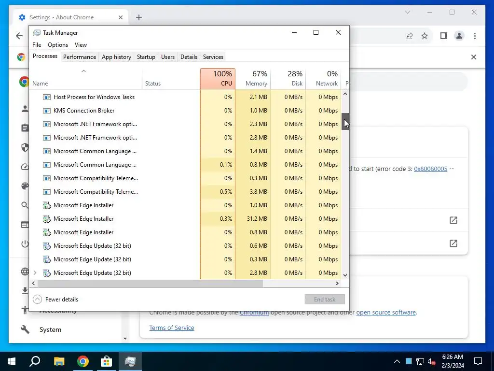This screenshot has width=494, height=371.
Task: Dismiss Chrome infobar with X
Action: click(x=474, y=57)
